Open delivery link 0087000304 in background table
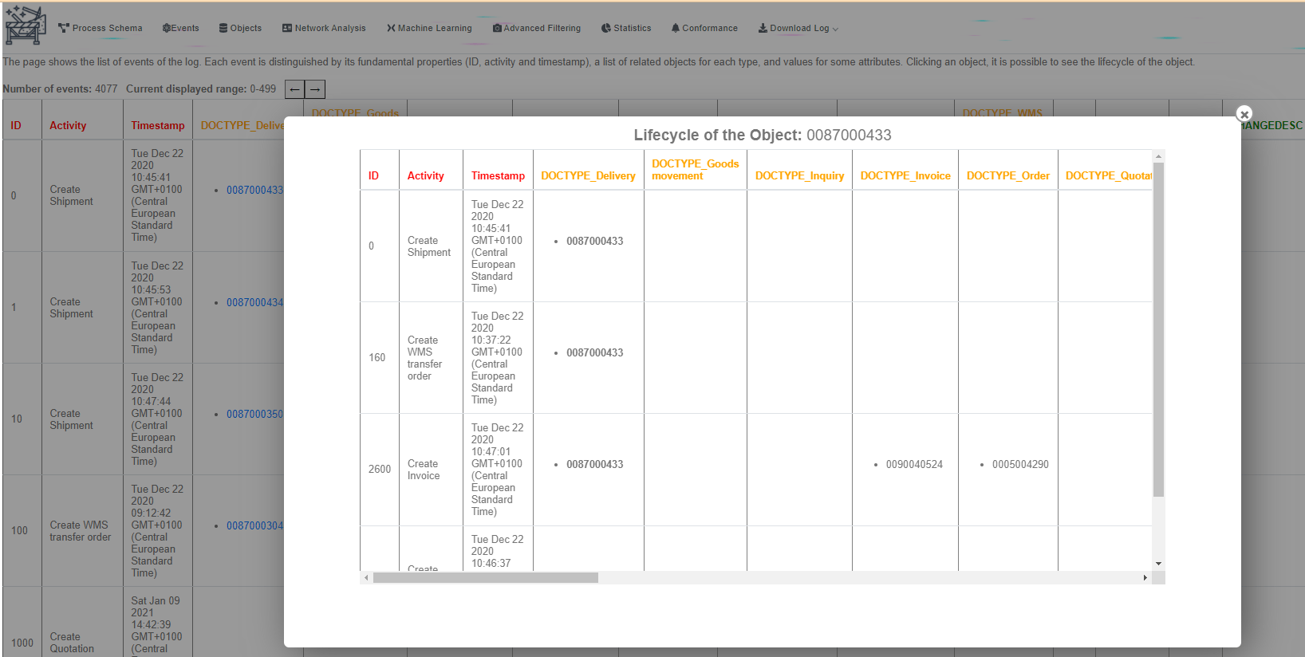This screenshot has height=657, width=1305. [x=254, y=525]
